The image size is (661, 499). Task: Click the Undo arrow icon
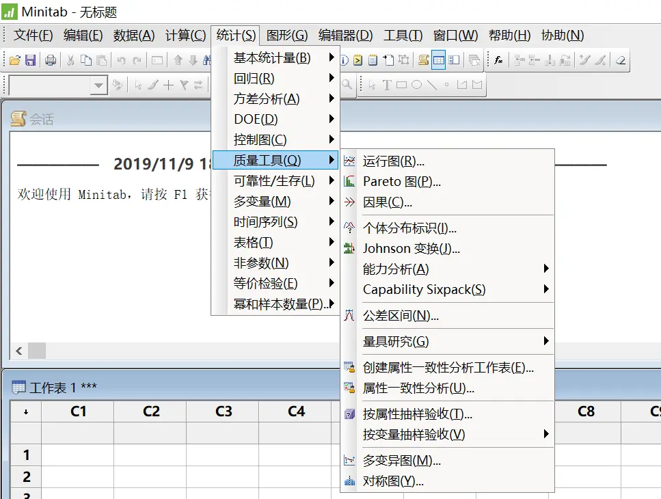click(122, 60)
